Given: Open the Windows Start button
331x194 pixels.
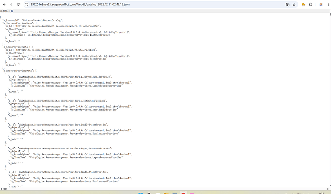Looking at the screenshot, I should (141, 192).
